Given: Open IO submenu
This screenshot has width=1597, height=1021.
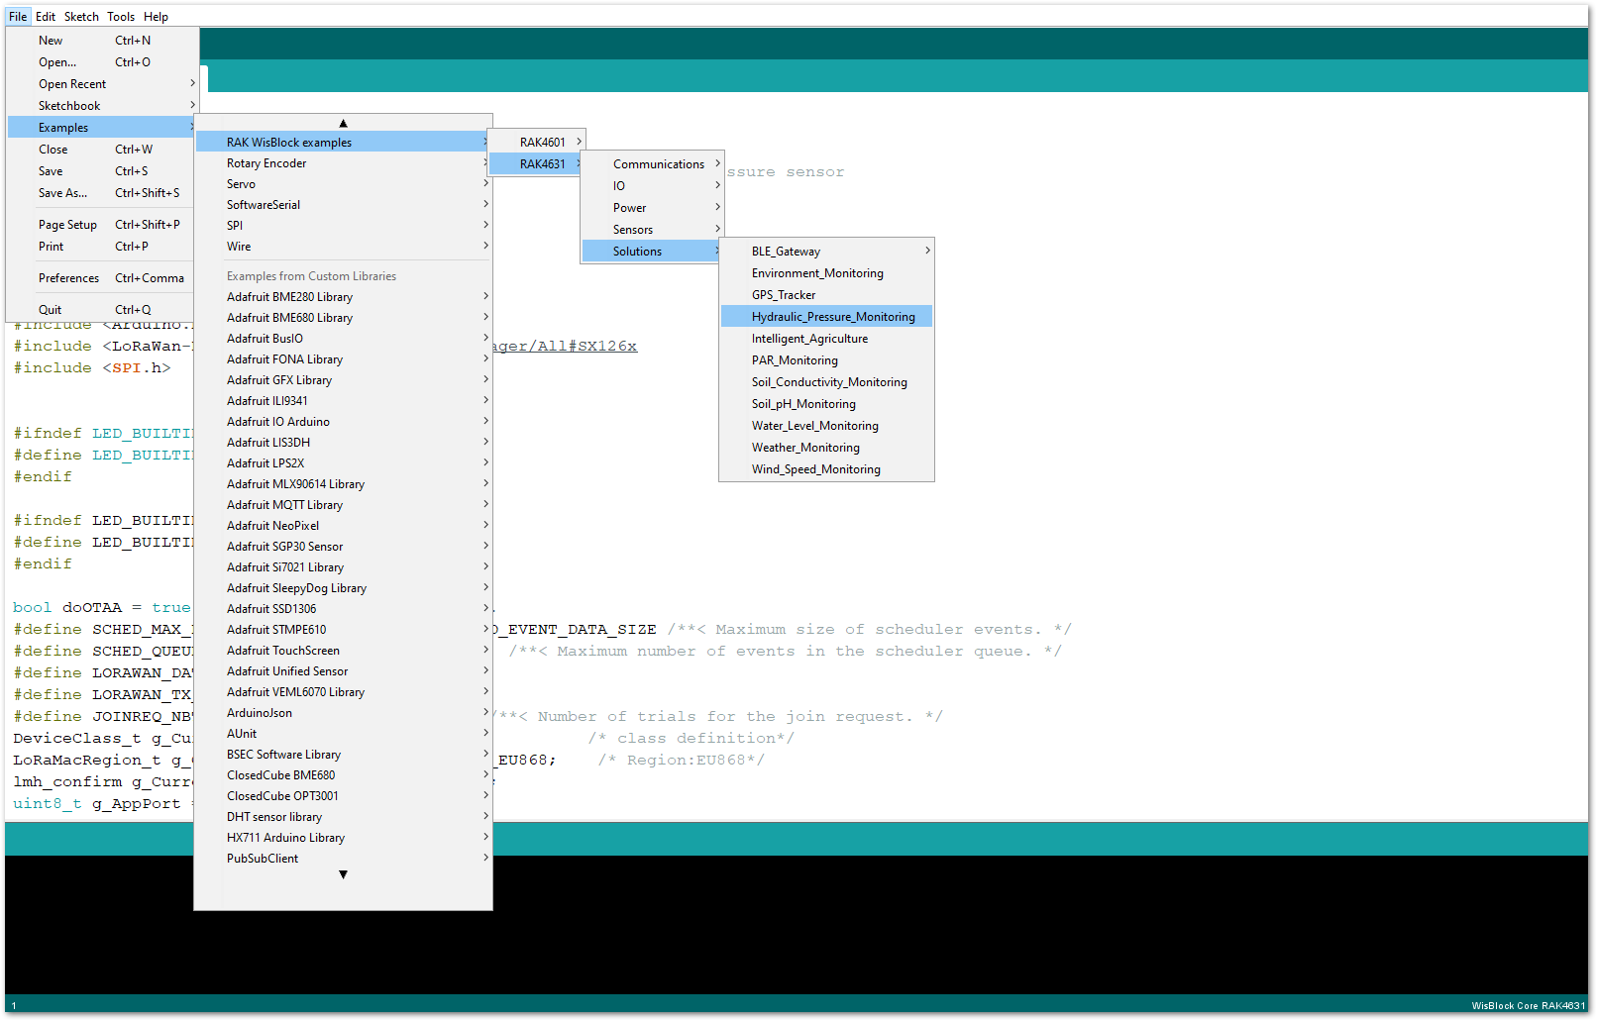Looking at the screenshot, I should click(x=653, y=186).
